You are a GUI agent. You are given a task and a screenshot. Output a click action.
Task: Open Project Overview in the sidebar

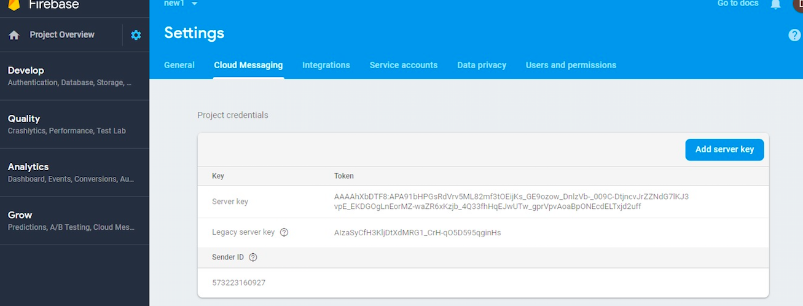[62, 35]
